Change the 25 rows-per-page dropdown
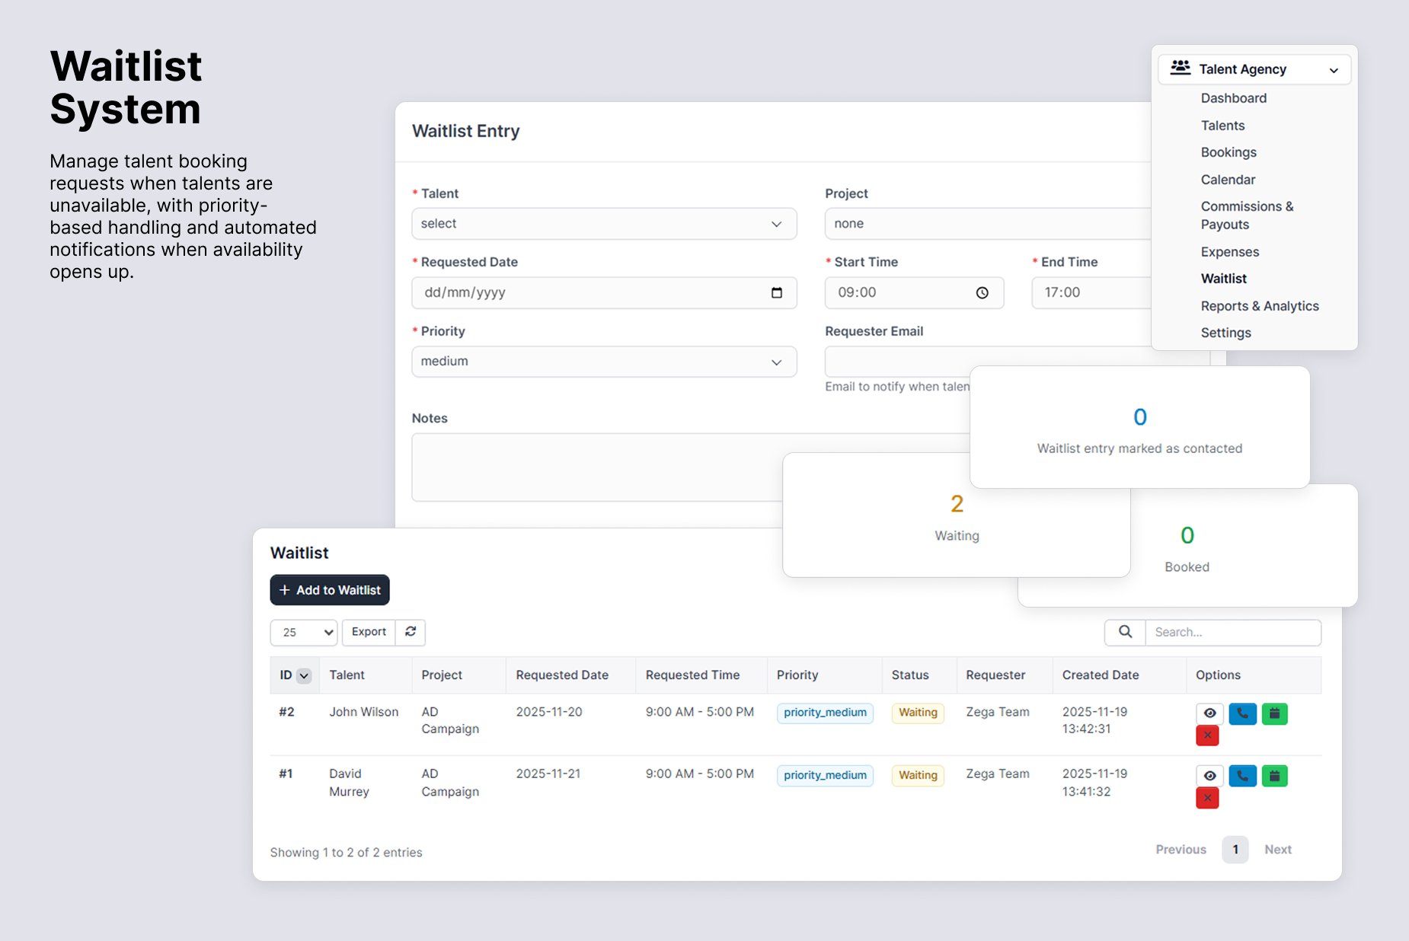 click(x=304, y=632)
